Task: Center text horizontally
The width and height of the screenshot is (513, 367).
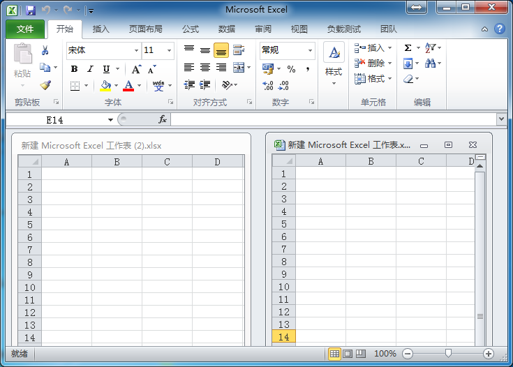Action: click(x=205, y=68)
